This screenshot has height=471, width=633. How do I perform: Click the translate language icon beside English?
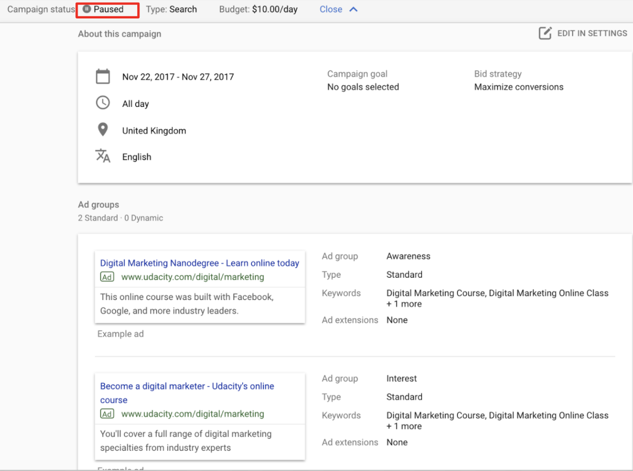(103, 156)
